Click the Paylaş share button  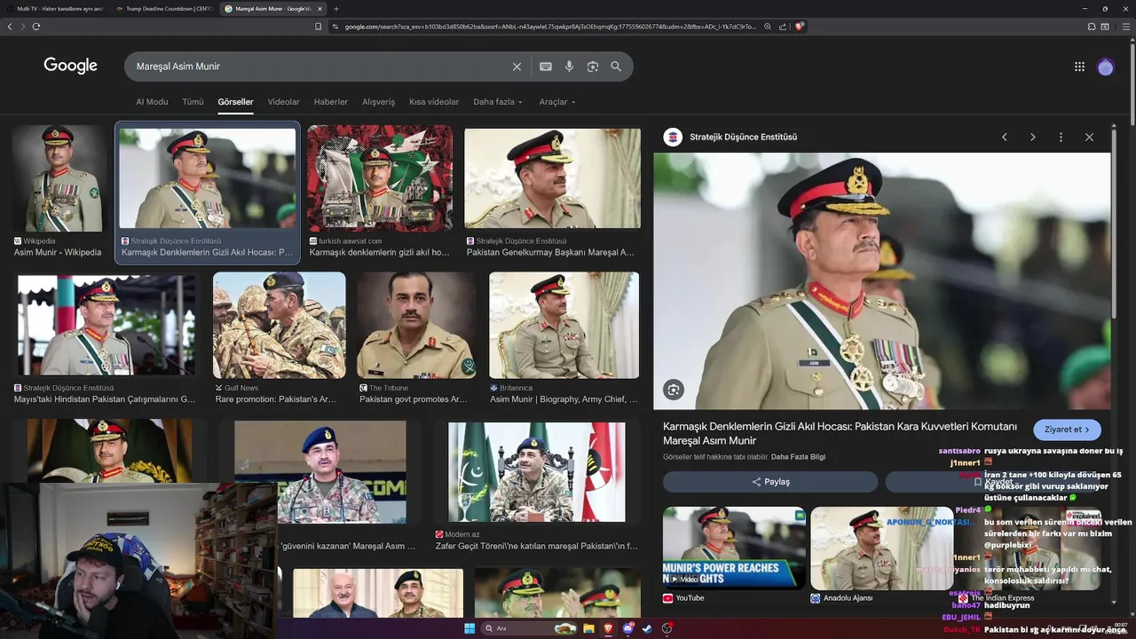[770, 482]
